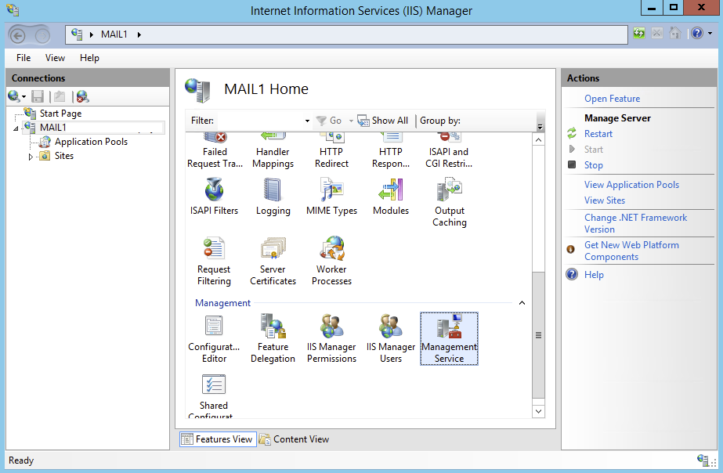Screen dimensions: 723x473
Task: Open Feature Delegation settings
Action: [273, 337]
